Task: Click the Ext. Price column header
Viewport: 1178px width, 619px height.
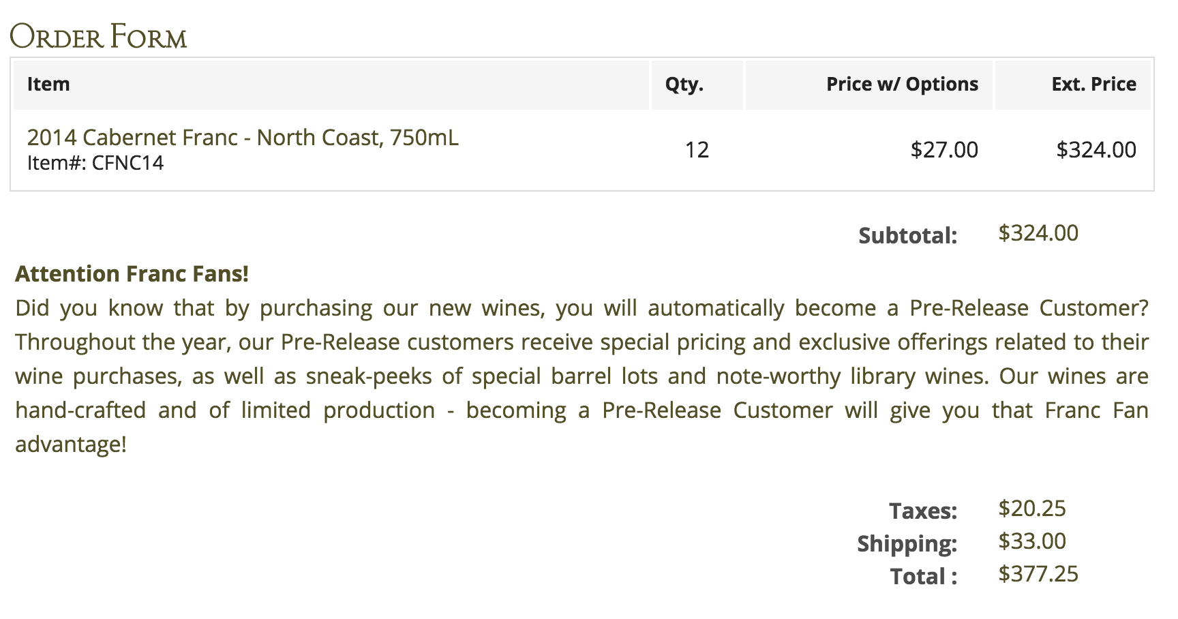Action: point(1093,84)
